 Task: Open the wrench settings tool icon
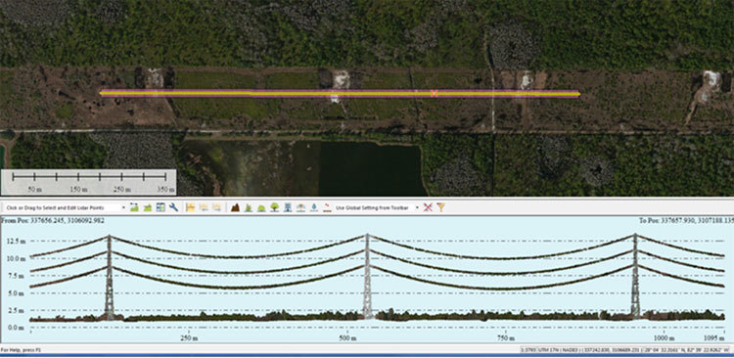[x=173, y=207]
